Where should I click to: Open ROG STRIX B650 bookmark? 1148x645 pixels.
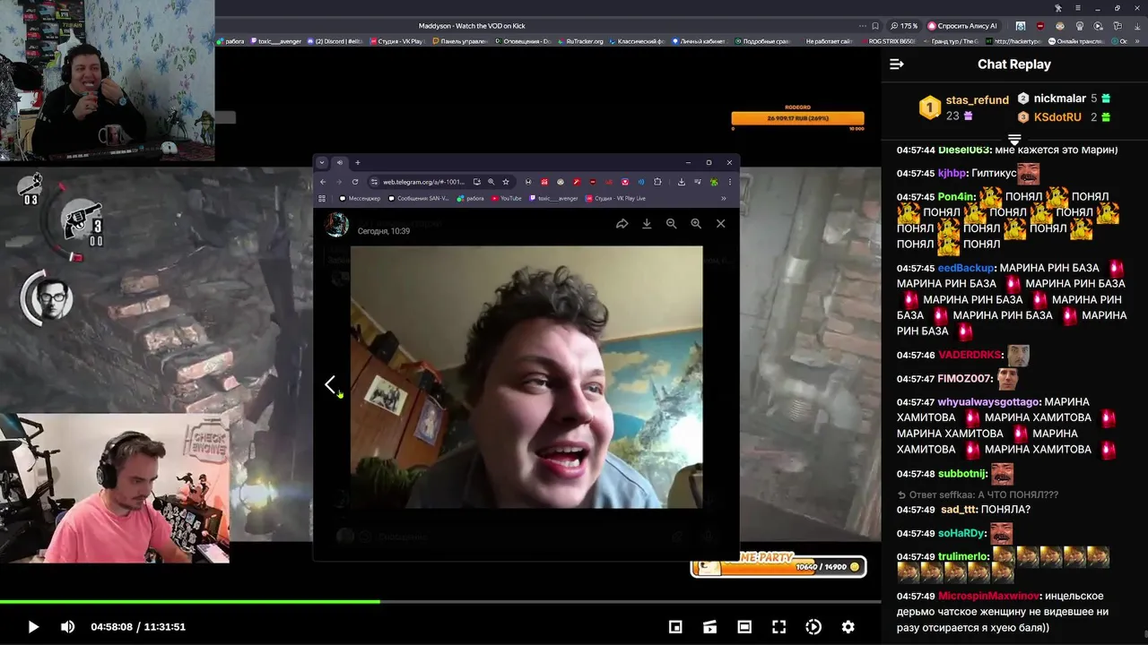pyautogui.click(x=888, y=41)
